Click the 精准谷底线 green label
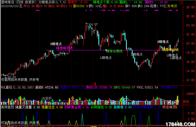196x127 pixels. [114, 51]
